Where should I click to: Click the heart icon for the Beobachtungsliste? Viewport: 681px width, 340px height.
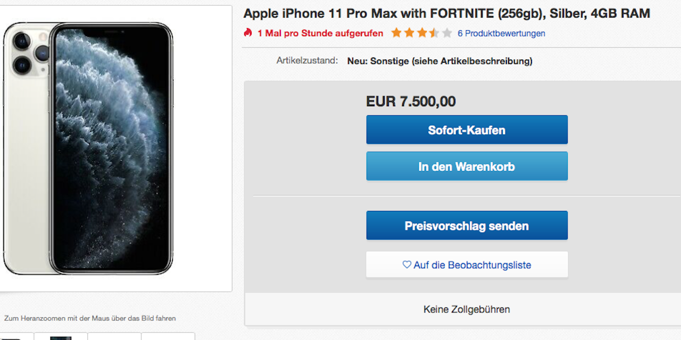407,265
